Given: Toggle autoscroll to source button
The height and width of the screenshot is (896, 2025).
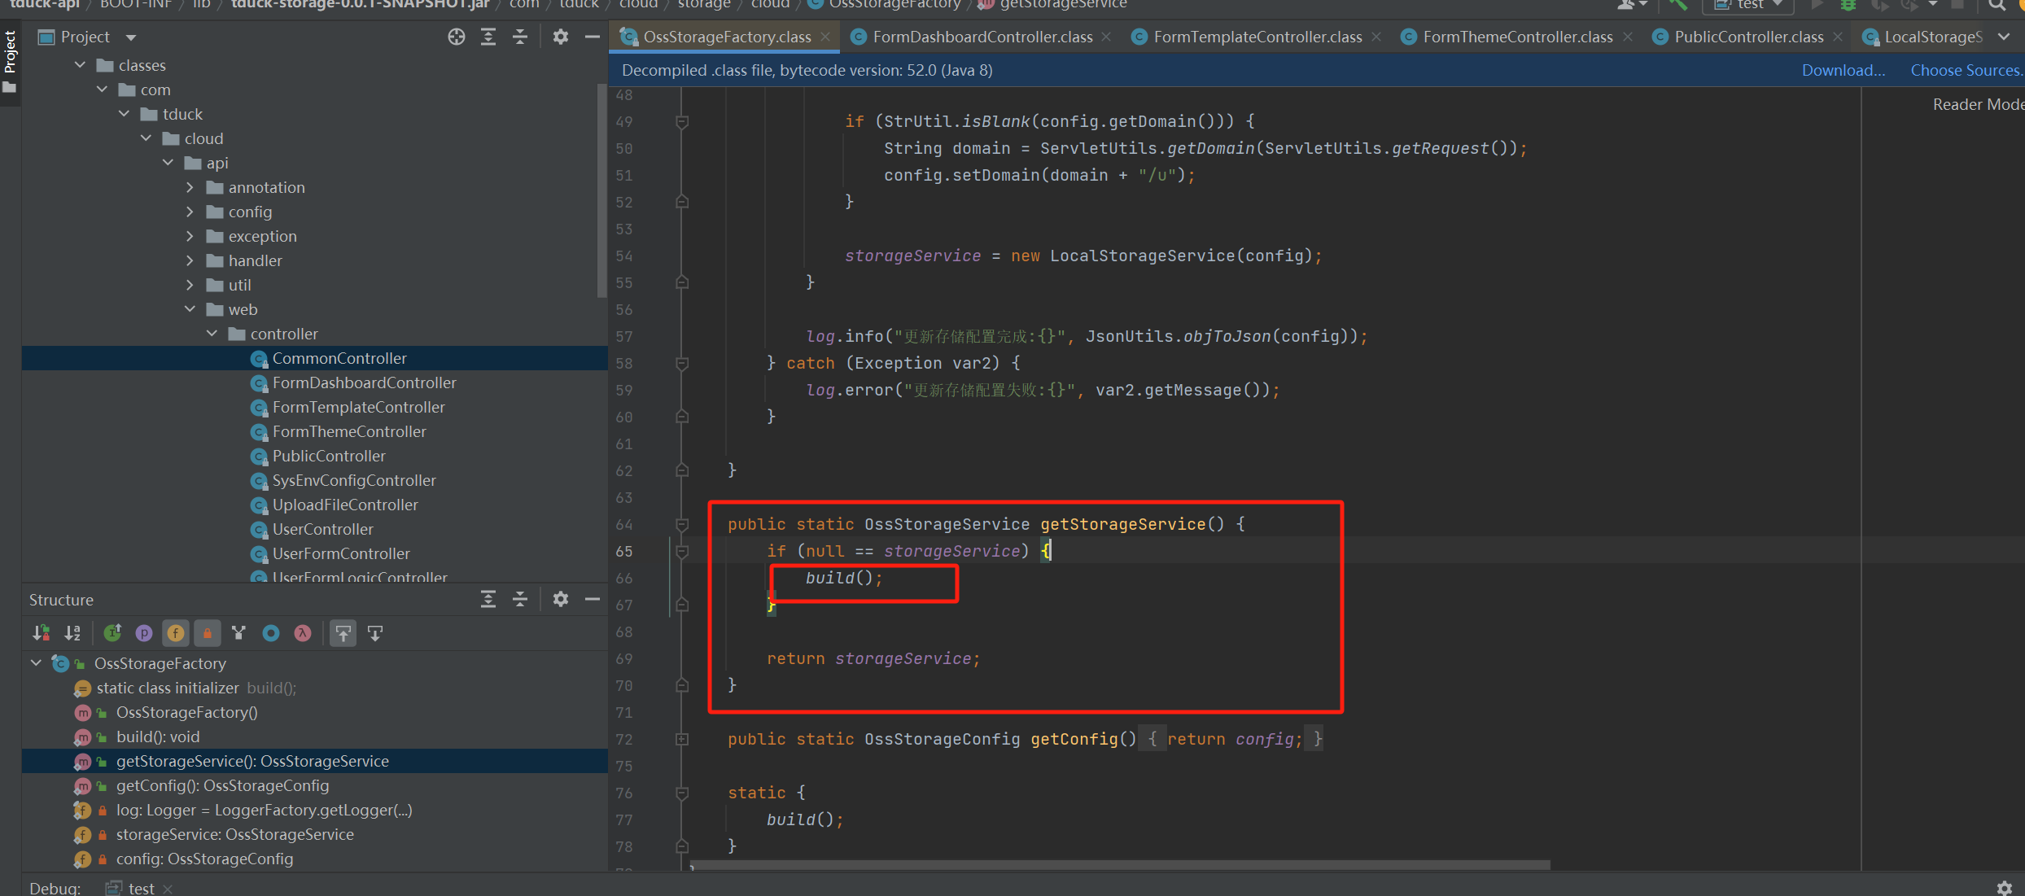Looking at the screenshot, I should click(343, 633).
